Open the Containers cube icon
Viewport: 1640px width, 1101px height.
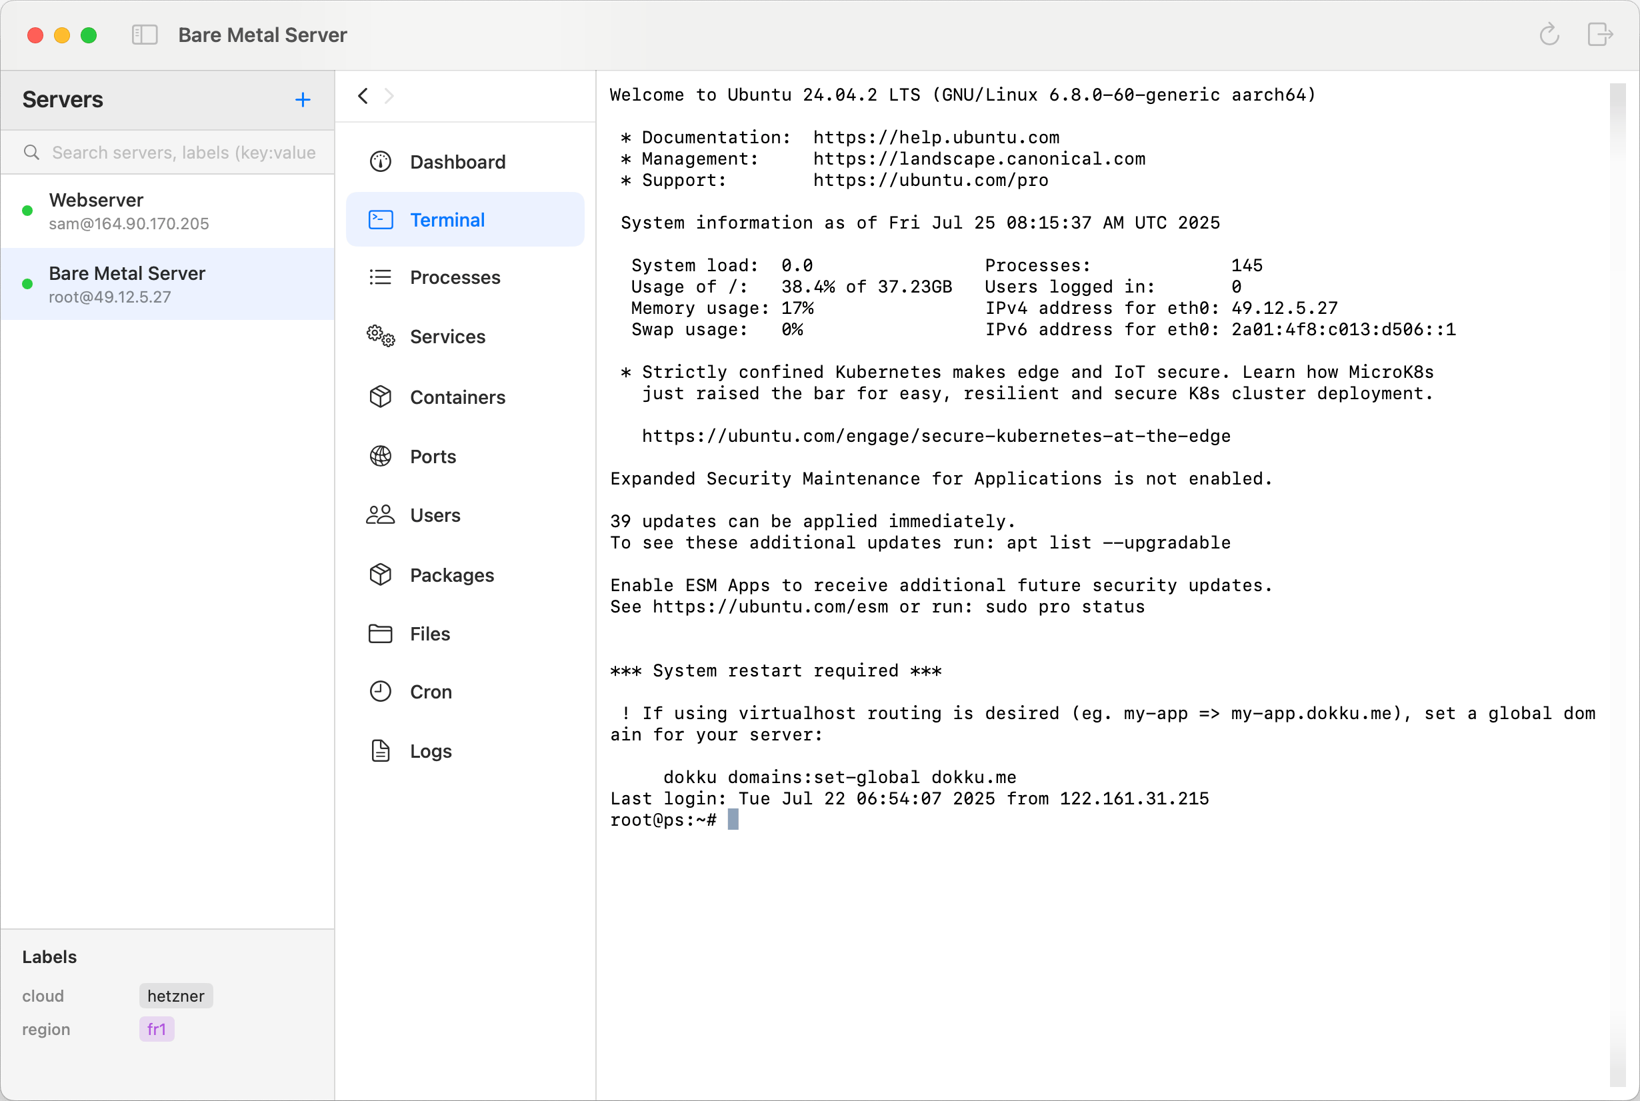(380, 397)
